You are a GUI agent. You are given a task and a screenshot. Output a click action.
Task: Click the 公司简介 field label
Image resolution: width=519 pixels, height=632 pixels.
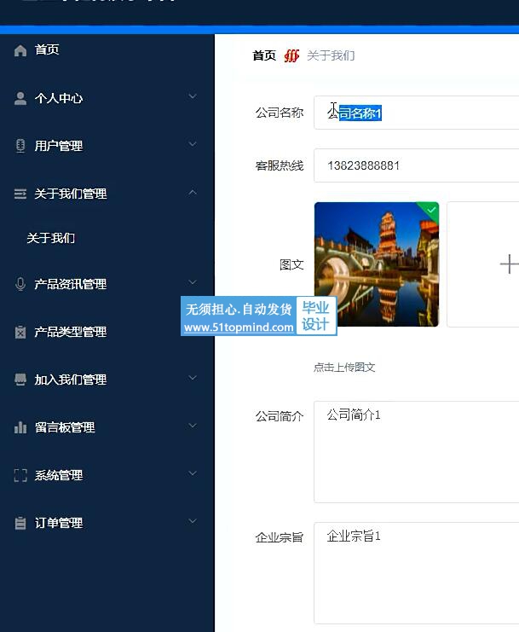tap(280, 416)
